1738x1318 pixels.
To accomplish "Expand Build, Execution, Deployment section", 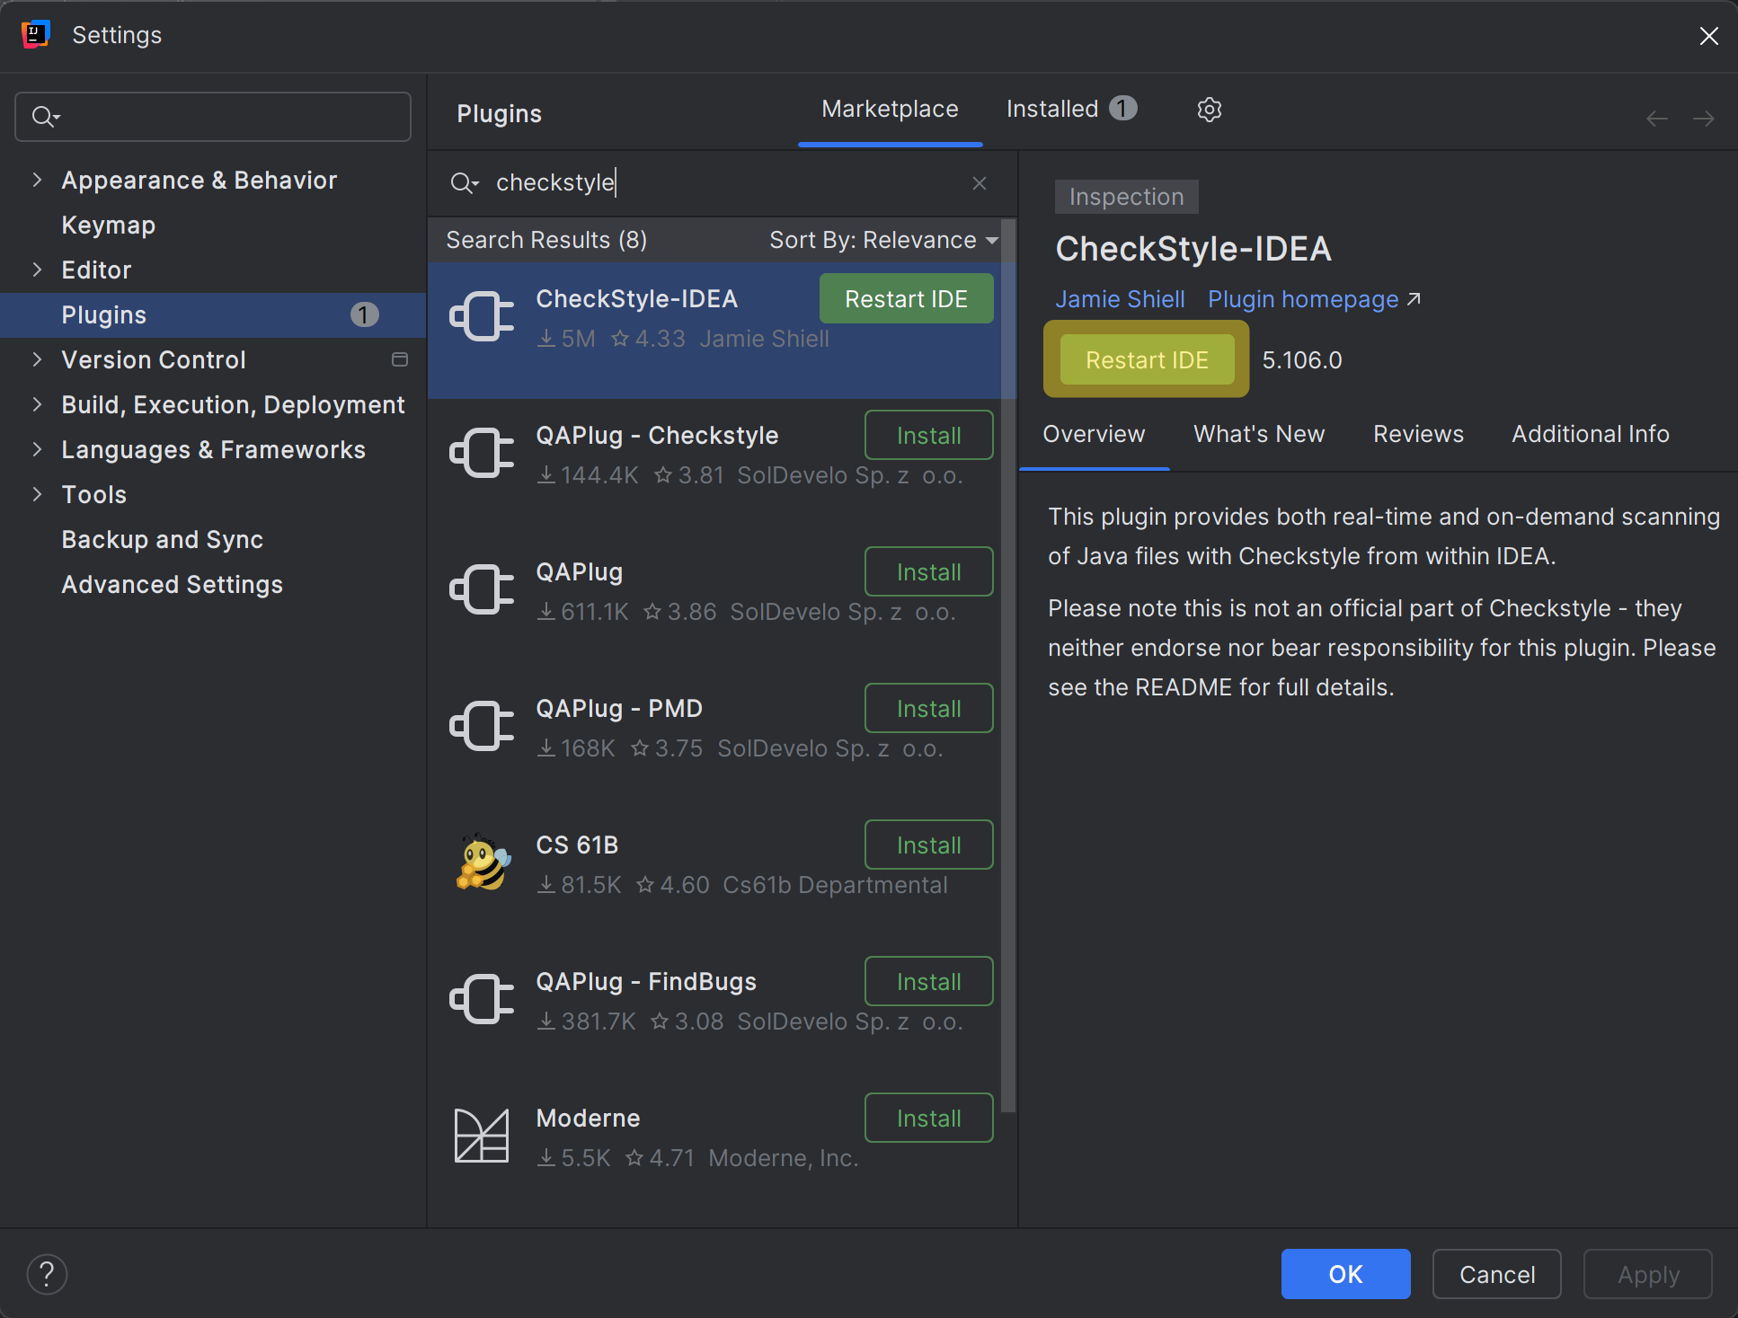I will click(x=37, y=404).
